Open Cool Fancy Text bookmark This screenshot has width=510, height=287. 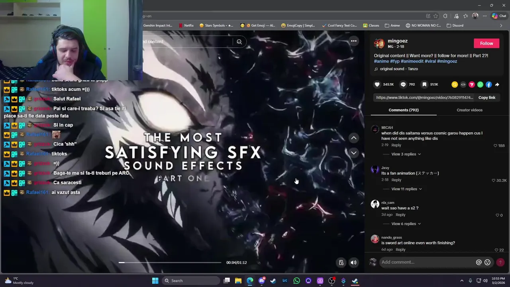339,26
